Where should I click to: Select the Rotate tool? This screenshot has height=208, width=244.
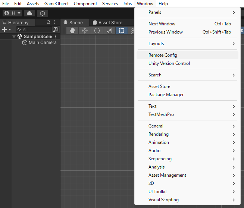[97, 31]
